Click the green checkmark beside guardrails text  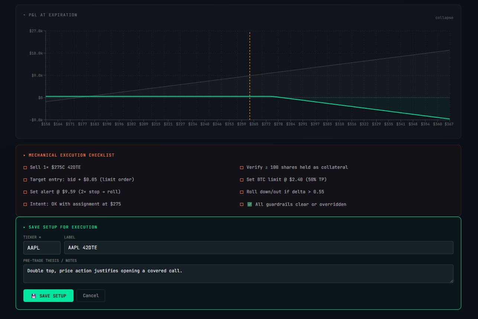[x=249, y=204]
